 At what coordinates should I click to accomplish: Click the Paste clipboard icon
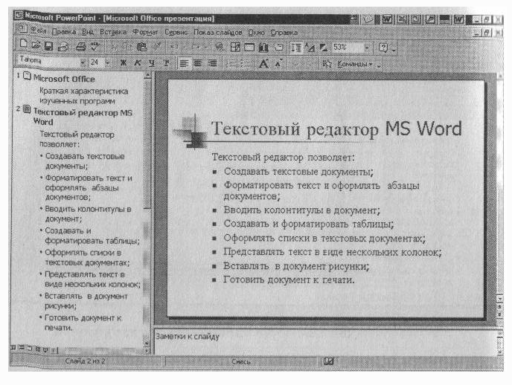pos(141,47)
